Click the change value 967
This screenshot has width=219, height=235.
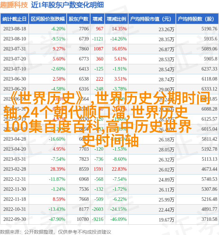[99, 29]
